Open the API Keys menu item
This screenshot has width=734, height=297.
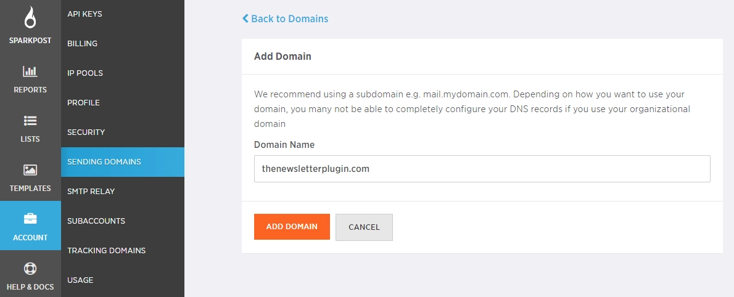85,14
